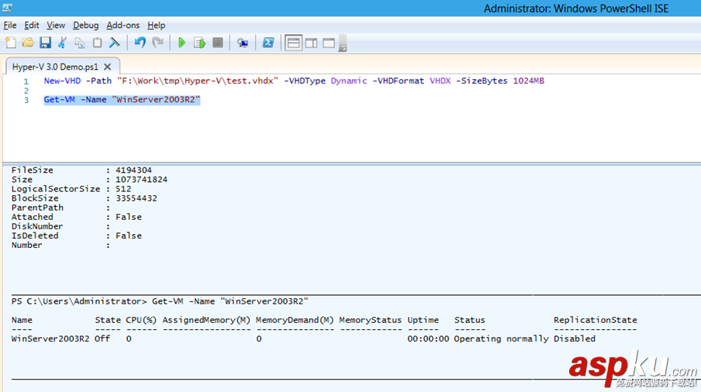This screenshot has height=392, width=701.
Task: Click the New script icon
Action: [11, 43]
